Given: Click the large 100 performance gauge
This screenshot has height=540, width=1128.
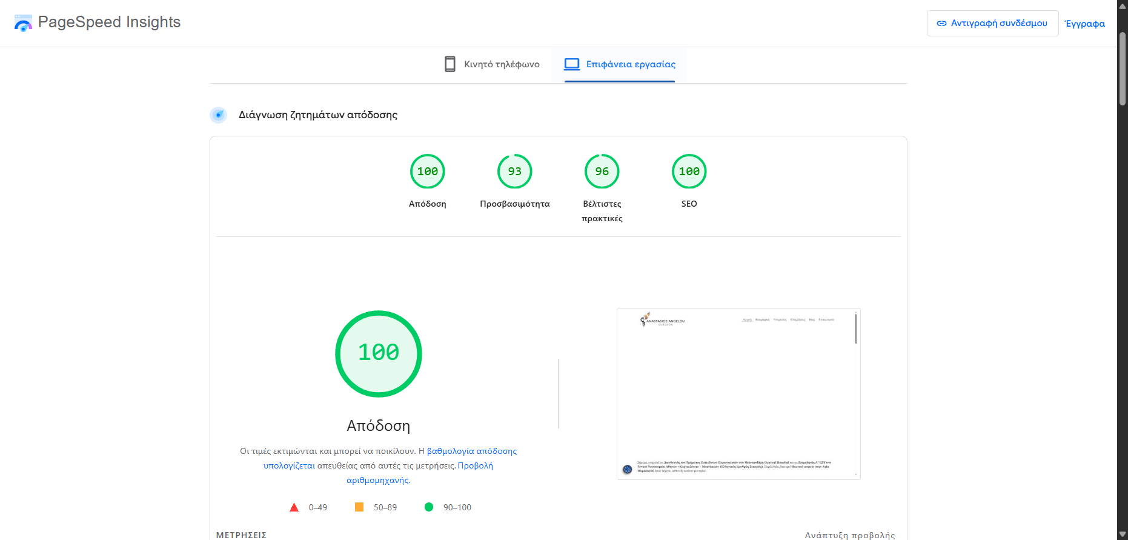Looking at the screenshot, I should [x=379, y=354].
